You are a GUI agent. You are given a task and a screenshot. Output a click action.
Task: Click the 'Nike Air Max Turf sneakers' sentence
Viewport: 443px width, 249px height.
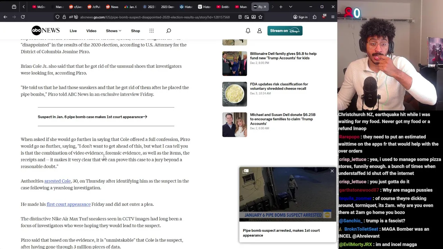[x=101, y=222]
